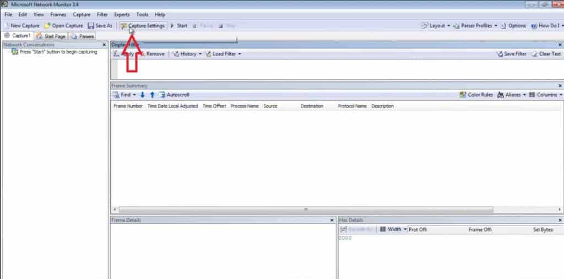Image resolution: width=564 pixels, height=279 pixels.
Task: Switch to the Capture1 tab
Action: coord(18,36)
